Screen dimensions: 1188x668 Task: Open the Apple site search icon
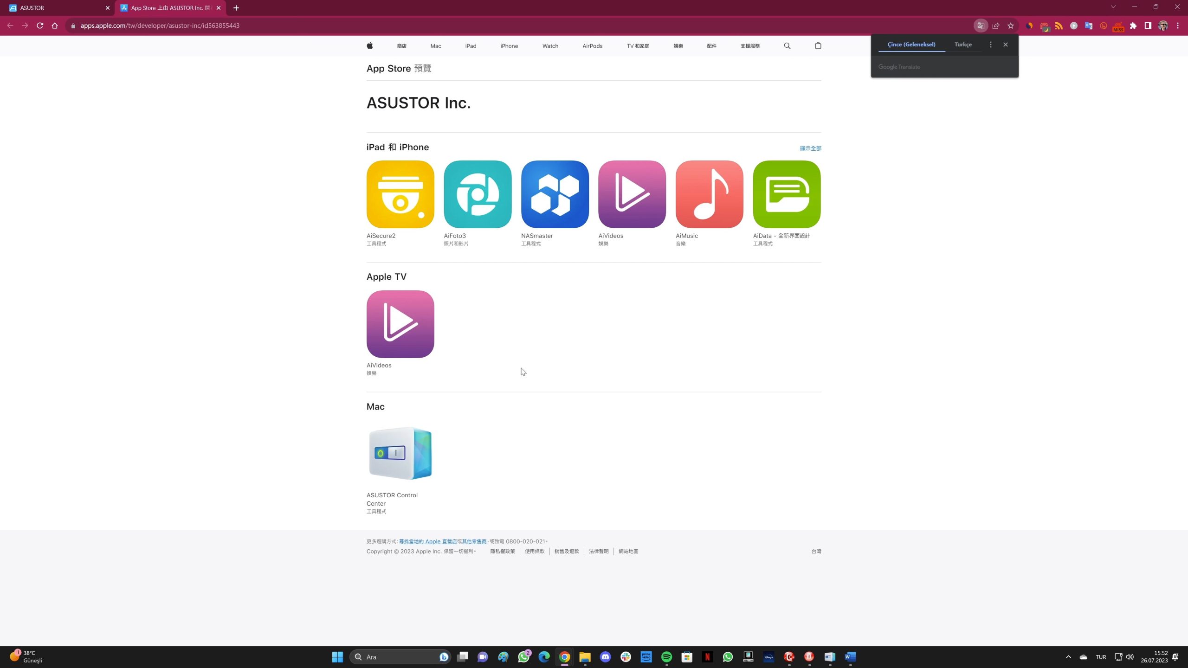click(x=787, y=45)
